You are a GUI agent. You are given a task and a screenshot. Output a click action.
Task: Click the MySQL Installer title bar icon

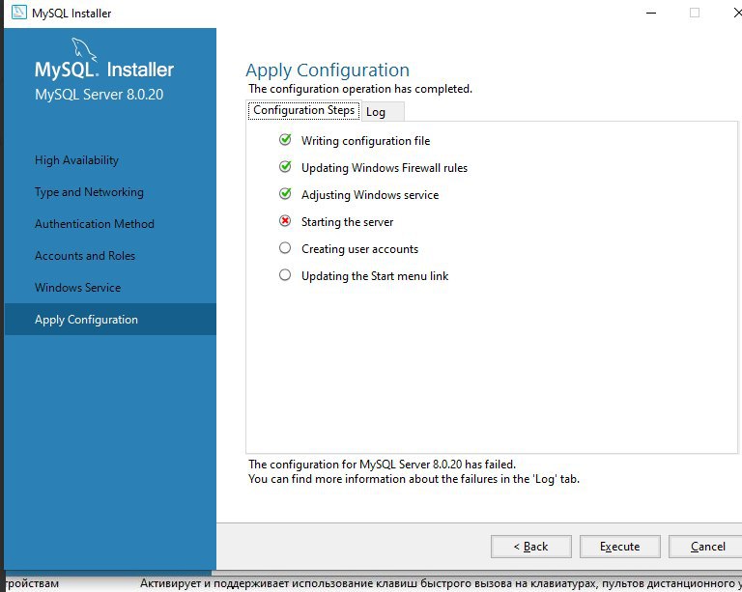click(19, 13)
